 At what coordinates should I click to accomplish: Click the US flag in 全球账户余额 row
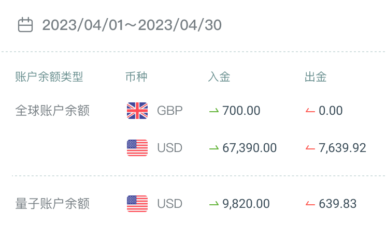pos(137,148)
